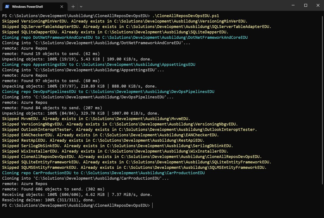Maximize the terminal window

click(306, 5)
